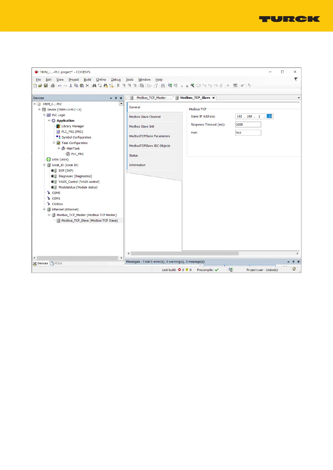Collapse the Application node
This screenshot has width=333, height=470.
coord(49,121)
